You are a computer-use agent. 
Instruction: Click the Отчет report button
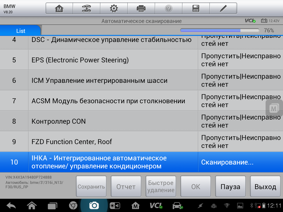pos(126,187)
